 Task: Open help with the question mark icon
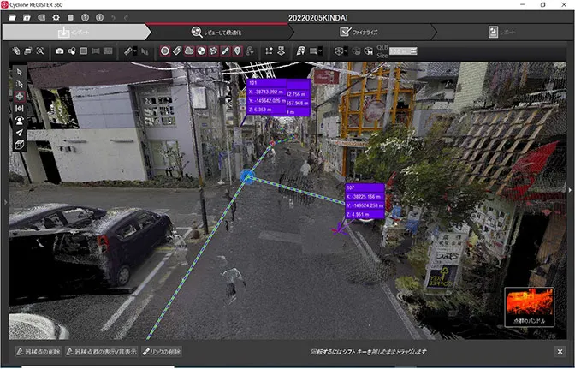[85, 18]
